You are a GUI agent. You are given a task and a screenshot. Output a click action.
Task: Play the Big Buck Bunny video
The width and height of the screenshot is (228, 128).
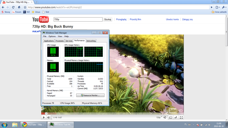tap(44, 117)
